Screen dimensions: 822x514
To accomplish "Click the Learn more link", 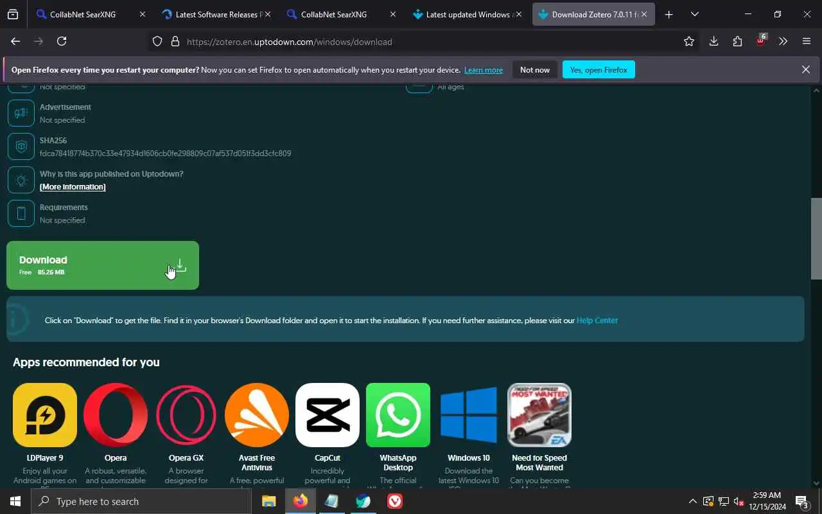I will pyautogui.click(x=484, y=70).
